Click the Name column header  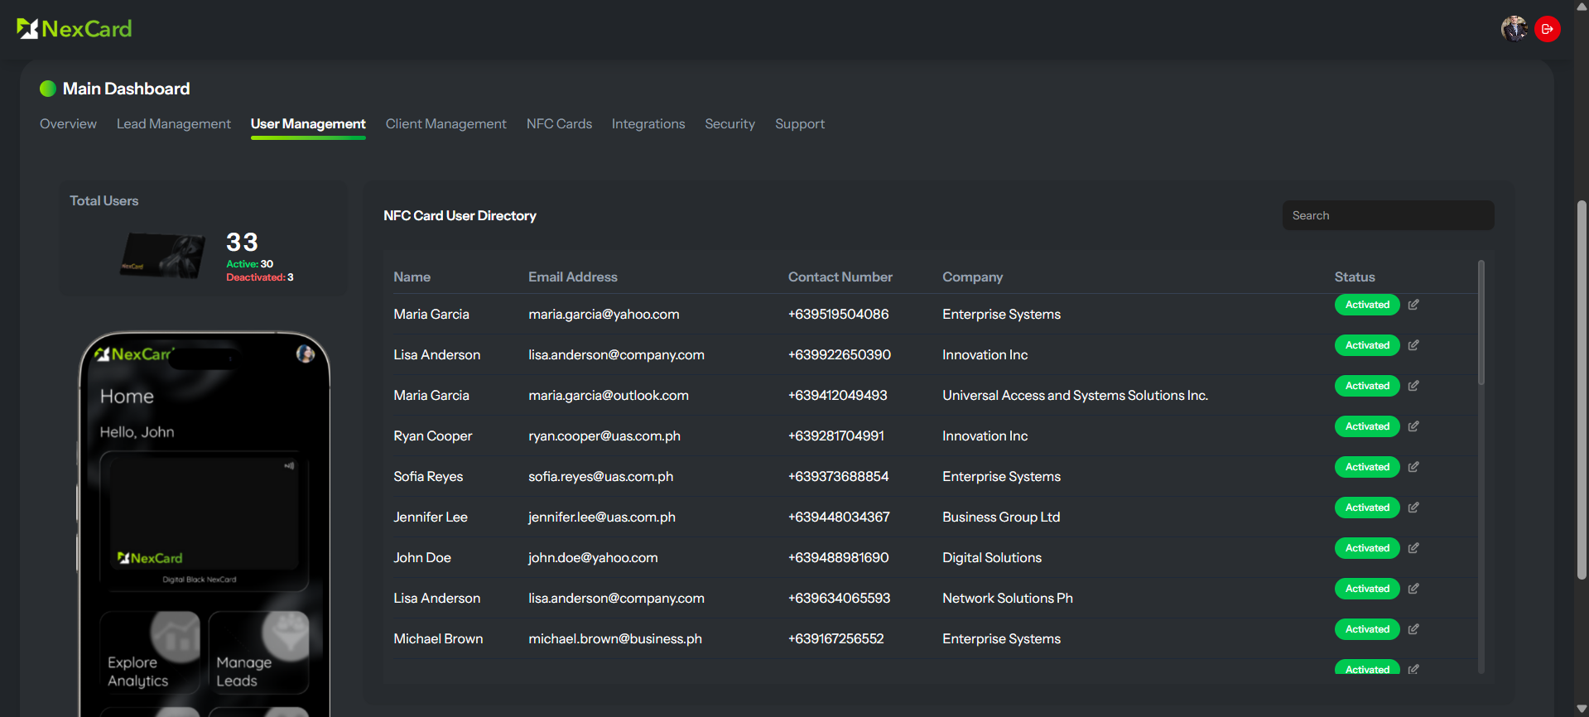pyautogui.click(x=412, y=277)
